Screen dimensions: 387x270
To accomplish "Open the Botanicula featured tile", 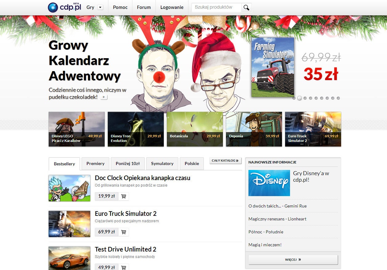I will tap(195, 129).
